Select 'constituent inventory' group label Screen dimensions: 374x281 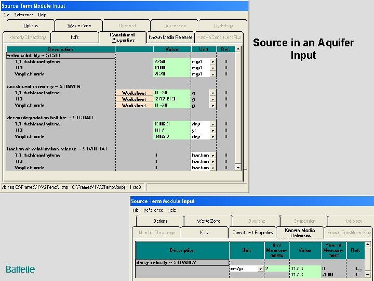pos(44,86)
